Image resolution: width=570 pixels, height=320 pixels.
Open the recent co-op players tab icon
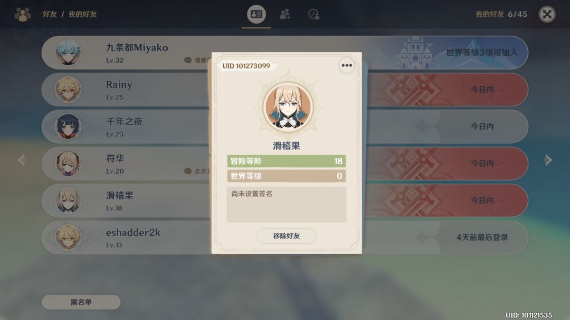pos(313,14)
